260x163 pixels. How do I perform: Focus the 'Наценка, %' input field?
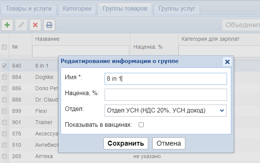[x=165, y=95]
